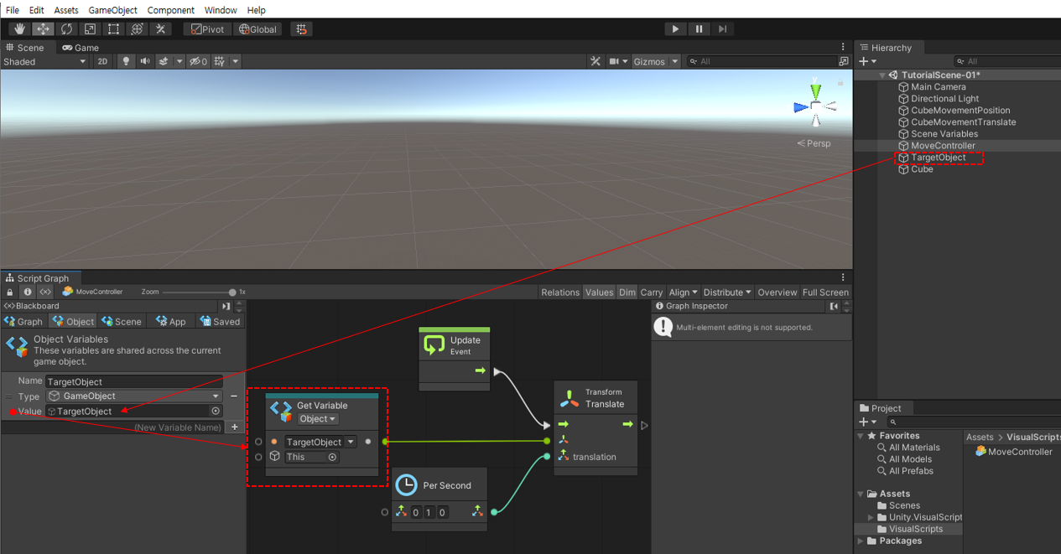Open the variable Type GameObject dropdown
This screenshot has width=1061, height=554.
point(134,396)
